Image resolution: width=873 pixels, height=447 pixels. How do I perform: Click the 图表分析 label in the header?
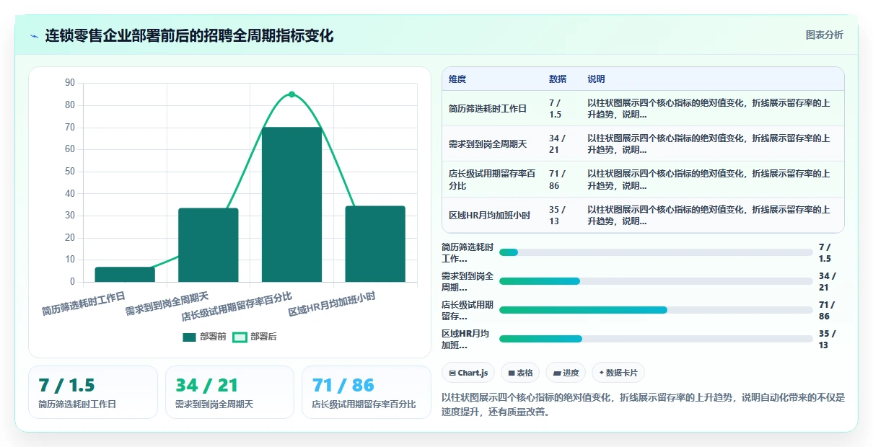[x=824, y=35]
